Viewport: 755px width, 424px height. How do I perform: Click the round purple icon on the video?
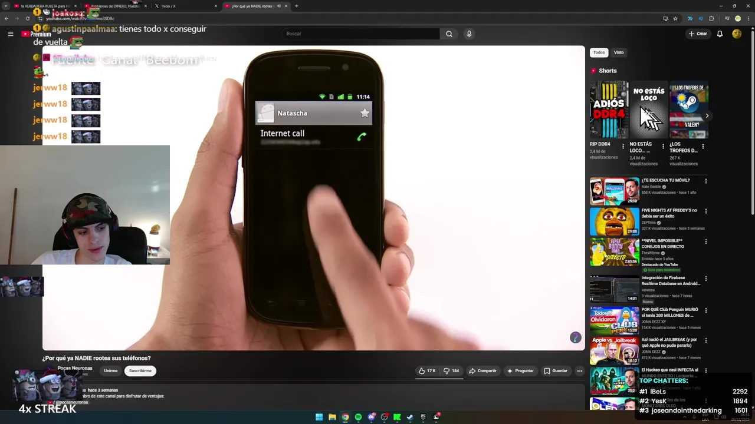pos(575,337)
